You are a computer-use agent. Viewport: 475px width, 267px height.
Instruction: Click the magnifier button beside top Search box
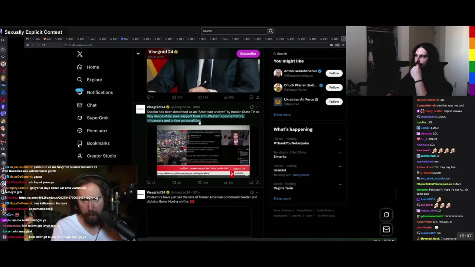tap(271, 31)
